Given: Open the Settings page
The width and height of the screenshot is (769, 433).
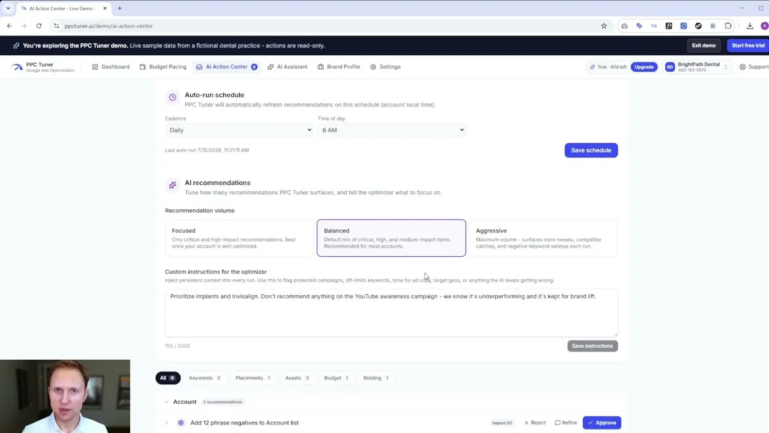Looking at the screenshot, I should coord(385,67).
